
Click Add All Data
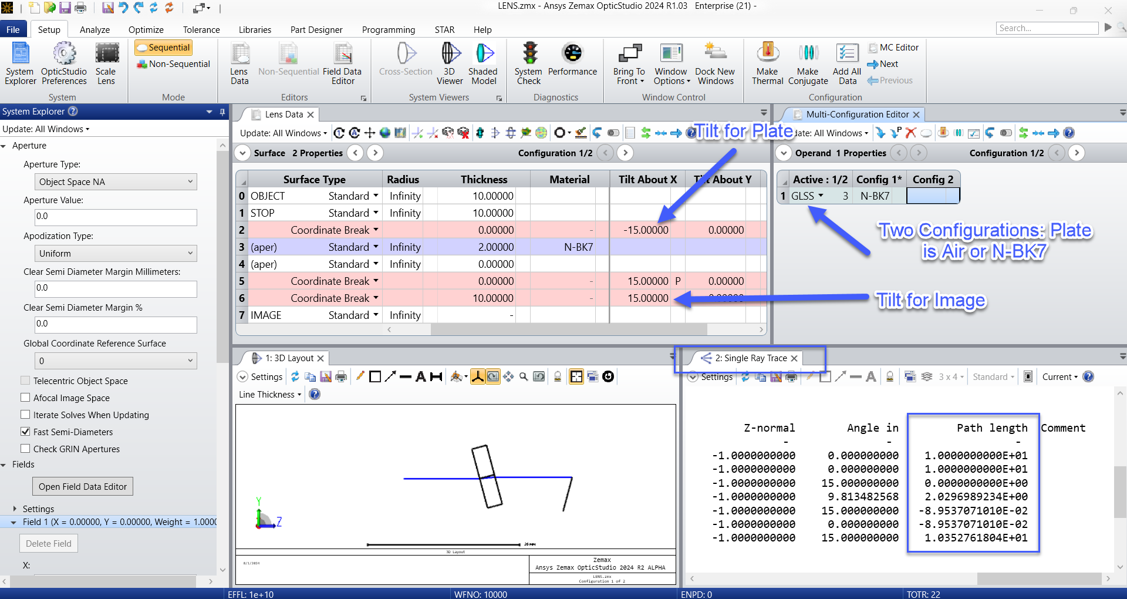pyautogui.click(x=847, y=63)
